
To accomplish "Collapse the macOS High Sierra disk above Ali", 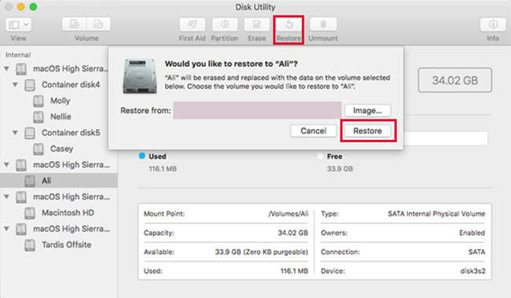I will [6, 164].
